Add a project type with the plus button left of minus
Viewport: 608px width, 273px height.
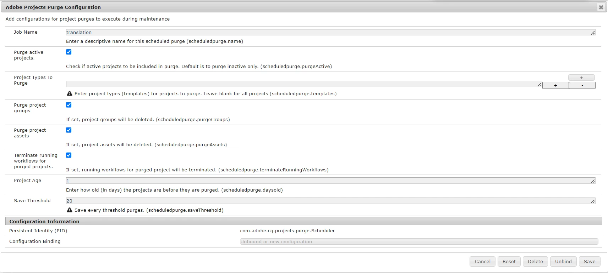click(x=555, y=85)
